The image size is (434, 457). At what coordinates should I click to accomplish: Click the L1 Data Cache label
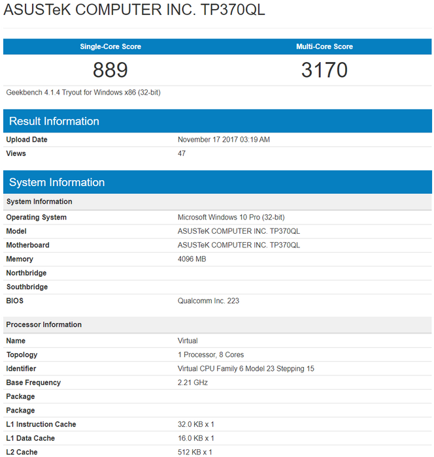[x=30, y=439]
